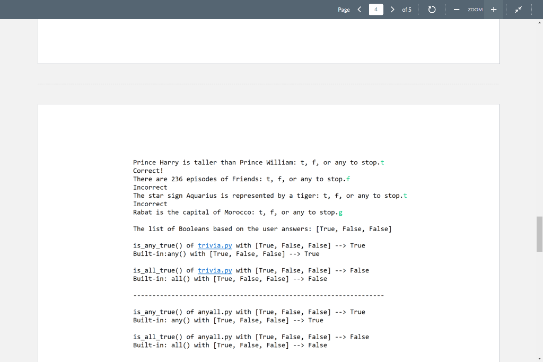The height and width of the screenshot is (362, 543).
Task: Click the ZOOM label in the toolbar
Action: [475, 10]
